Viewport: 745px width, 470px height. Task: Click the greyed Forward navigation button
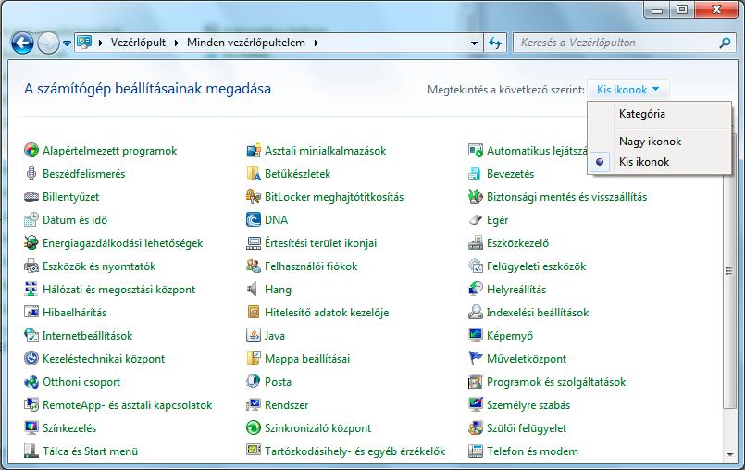pos(48,43)
